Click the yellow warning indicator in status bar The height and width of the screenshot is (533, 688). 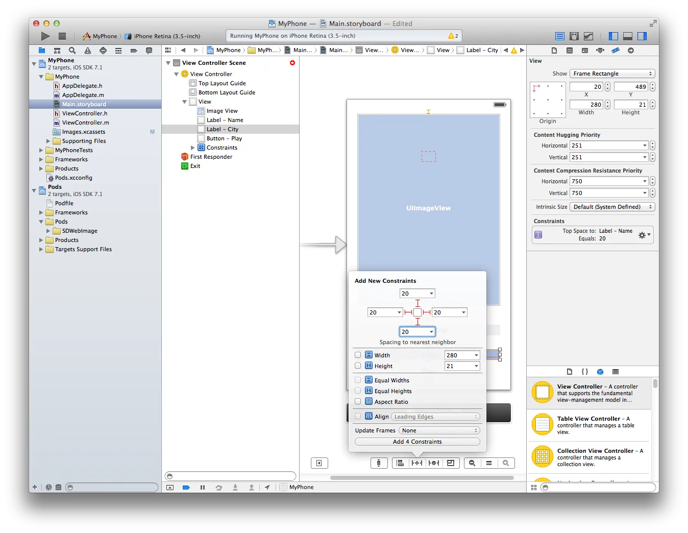point(452,36)
